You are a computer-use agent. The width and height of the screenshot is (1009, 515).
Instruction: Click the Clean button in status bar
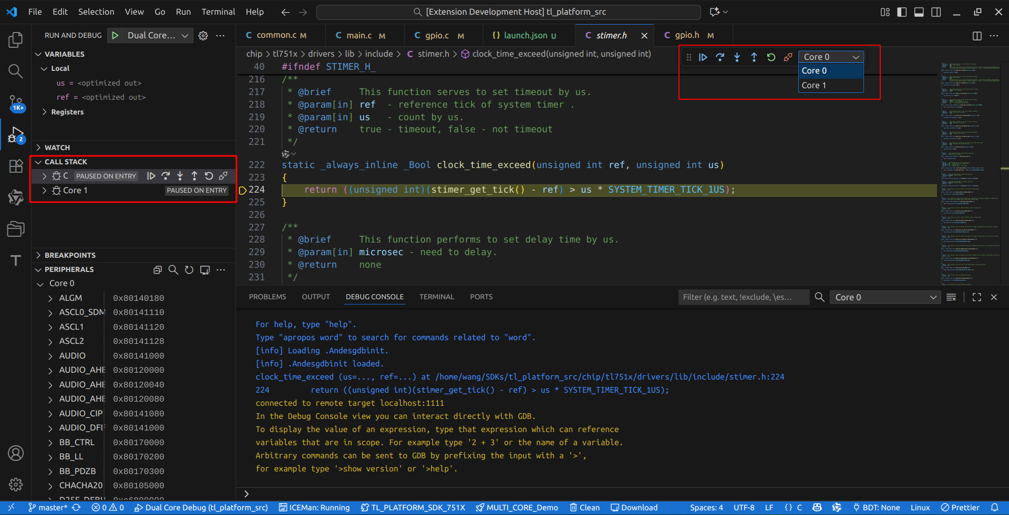pos(584,508)
